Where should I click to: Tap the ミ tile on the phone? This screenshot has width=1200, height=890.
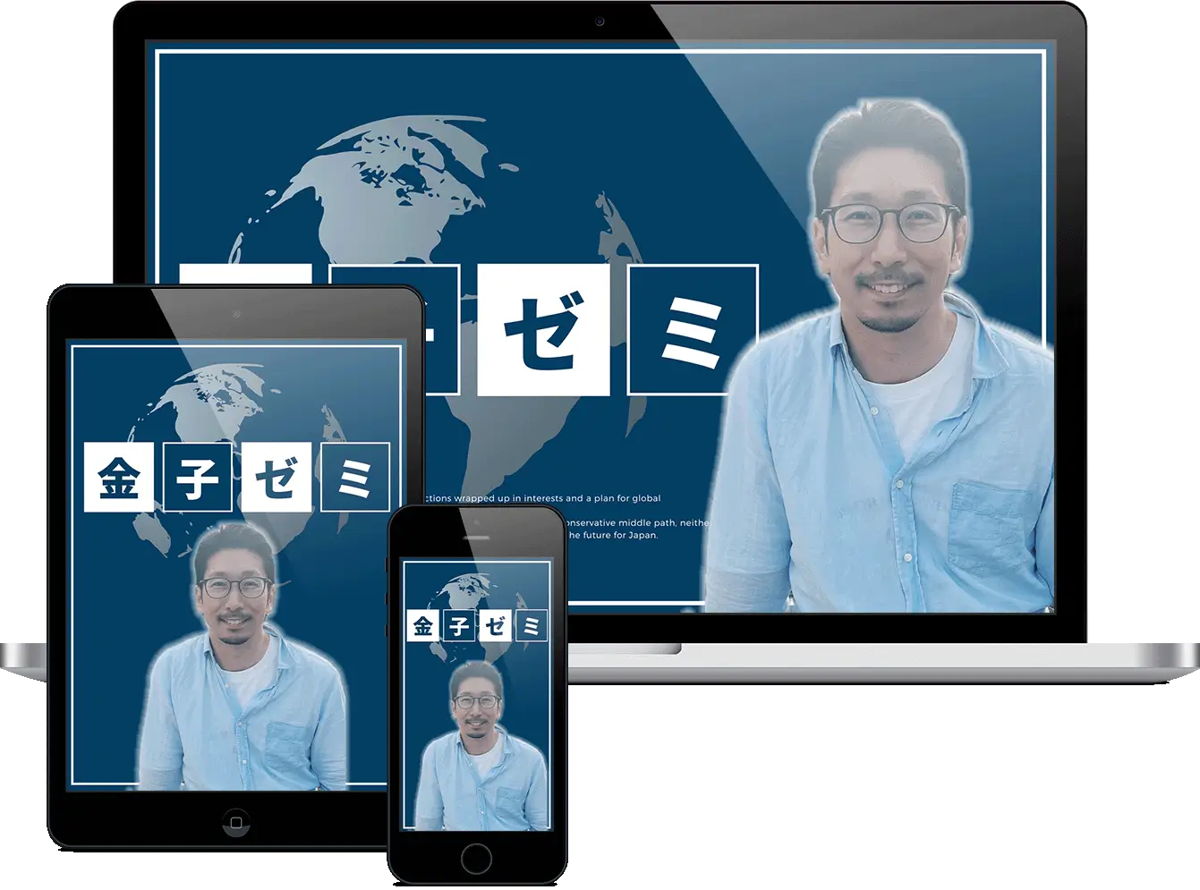pyautogui.click(x=531, y=625)
